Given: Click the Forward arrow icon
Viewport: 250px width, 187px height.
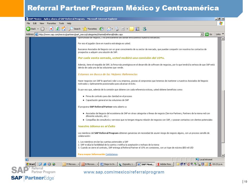Looking at the screenshot, I should point(42,29).
